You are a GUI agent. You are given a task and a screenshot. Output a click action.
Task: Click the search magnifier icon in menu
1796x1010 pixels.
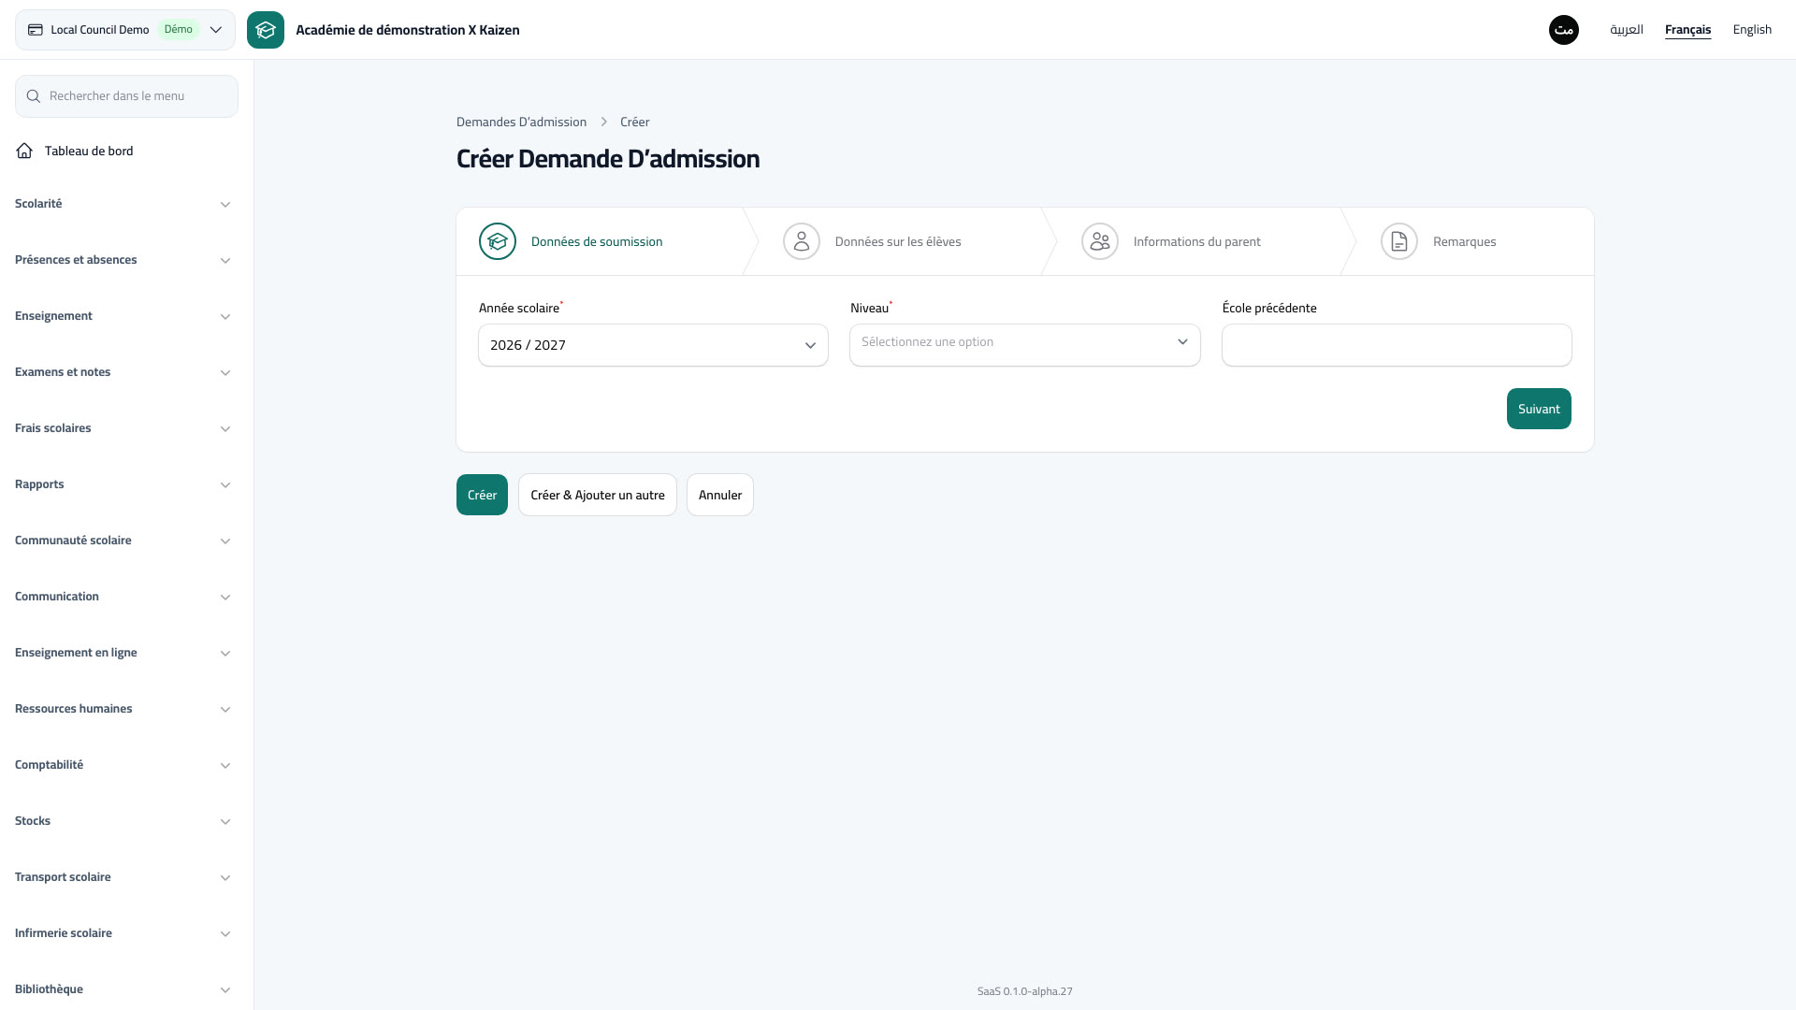coord(34,96)
